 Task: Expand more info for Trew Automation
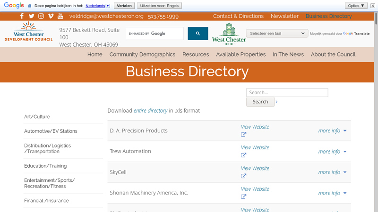coord(332,151)
